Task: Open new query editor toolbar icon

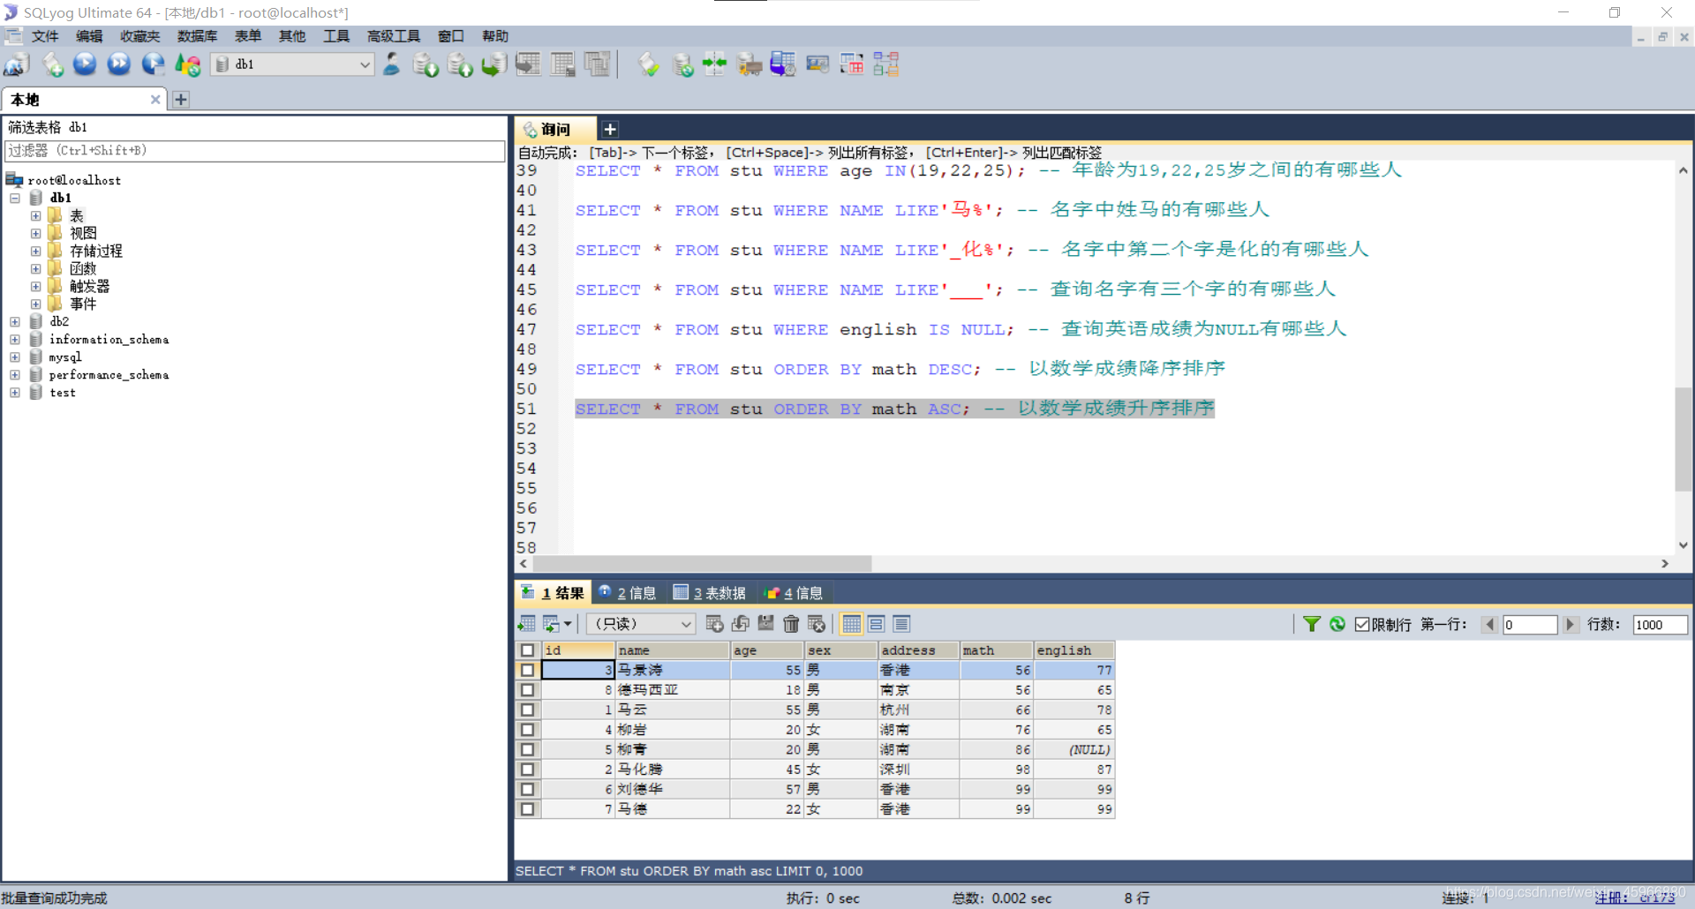Action: (53, 64)
